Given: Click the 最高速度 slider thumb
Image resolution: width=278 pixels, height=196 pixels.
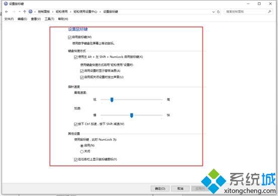Looking at the screenshot, I should (112, 100).
